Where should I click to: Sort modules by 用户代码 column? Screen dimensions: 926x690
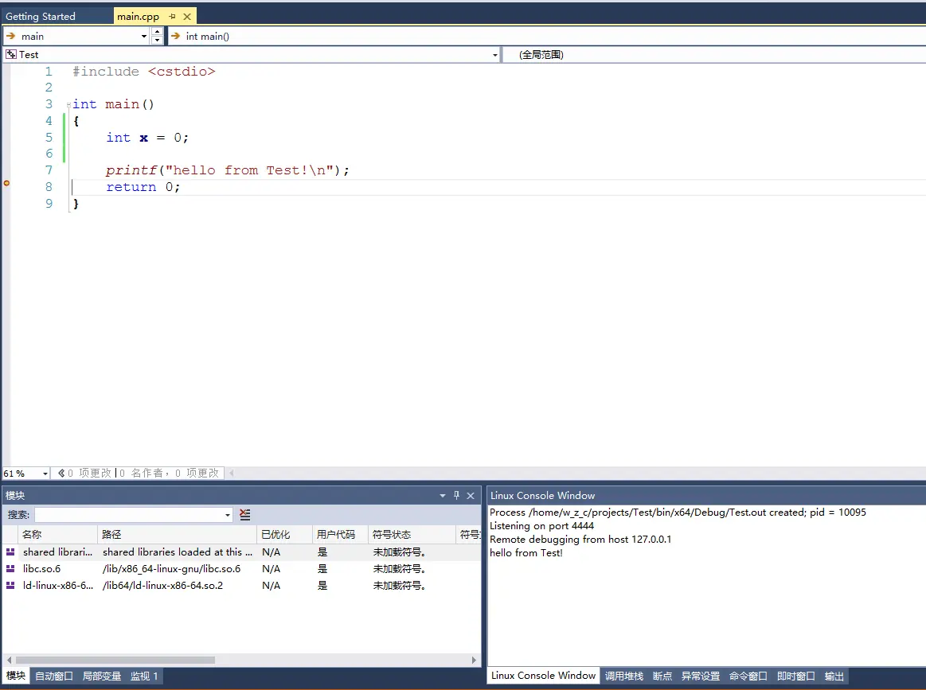pos(340,535)
